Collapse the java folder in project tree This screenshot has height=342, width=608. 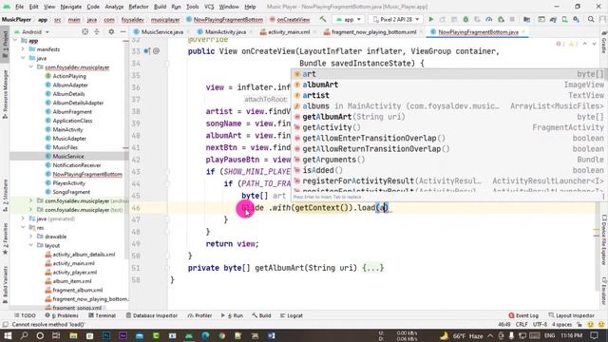pyautogui.click(x=23, y=58)
